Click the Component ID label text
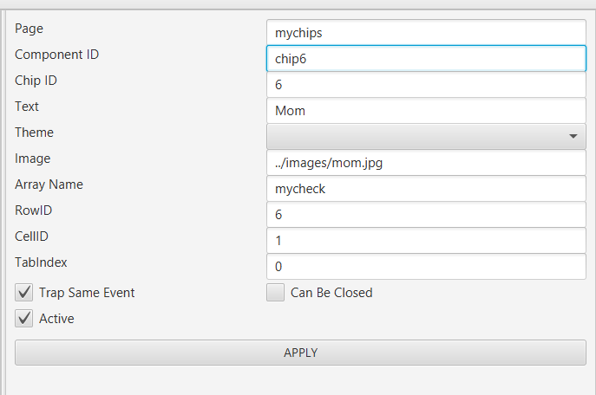This screenshot has width=596, height=395. point(56,55)
